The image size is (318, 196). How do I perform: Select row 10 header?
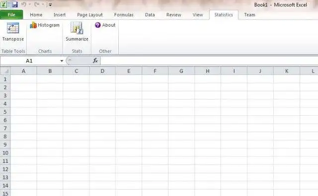tap(5, 153)
